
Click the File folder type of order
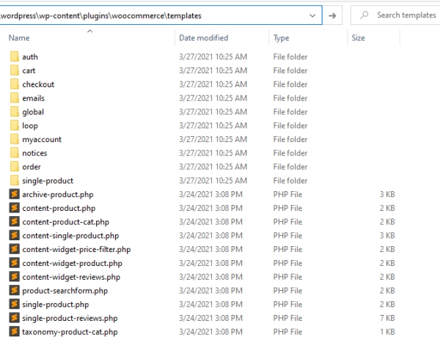point(290,167)
